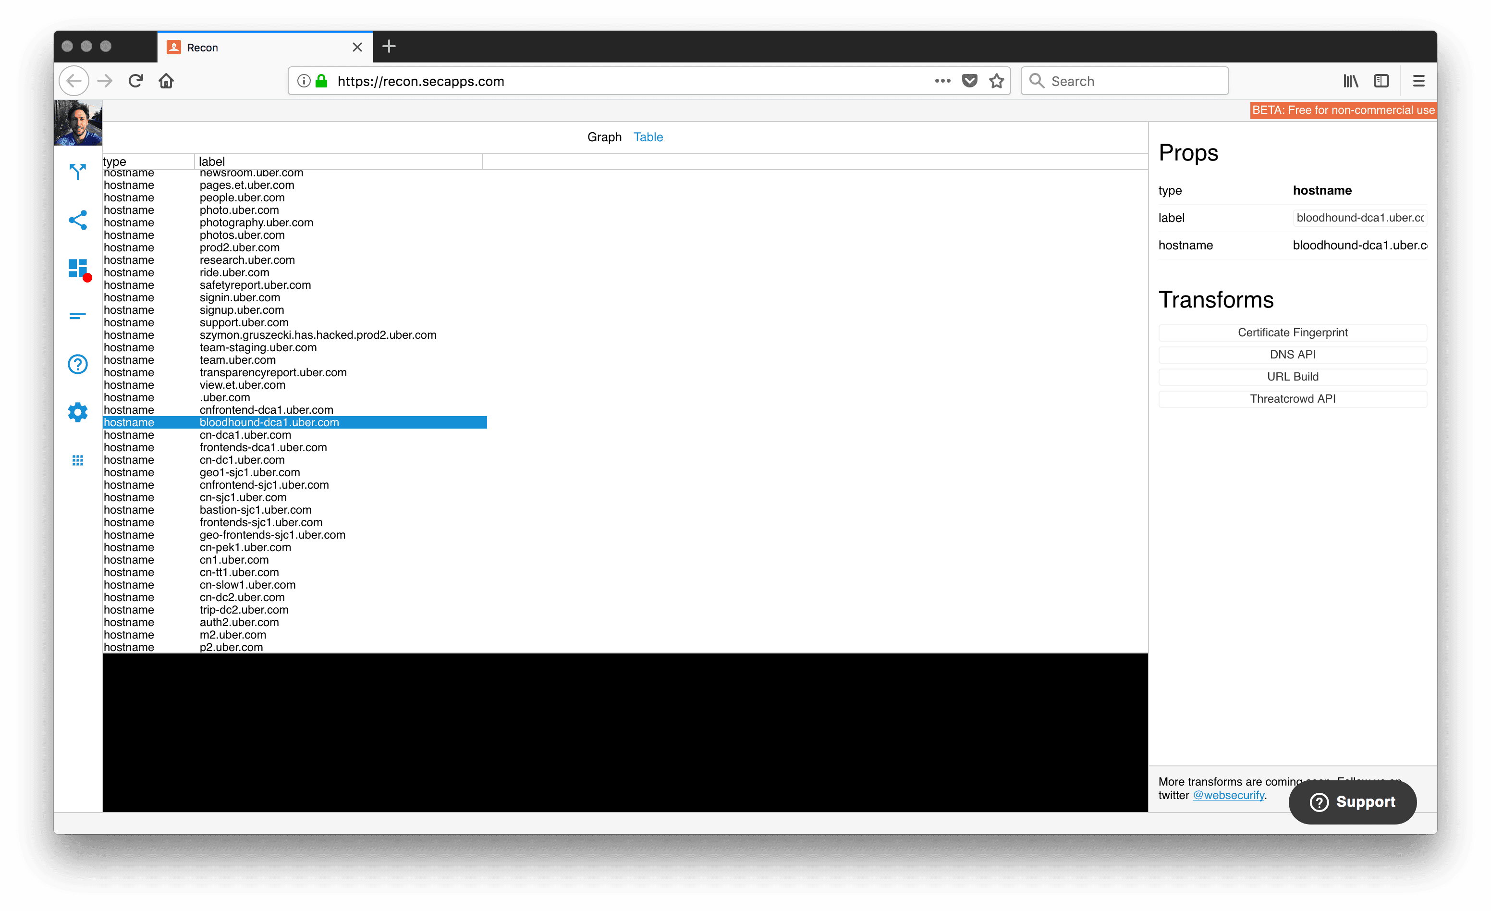
Task: Select row trip-dc2.uber.com
Action: click(x=294, y=610)
